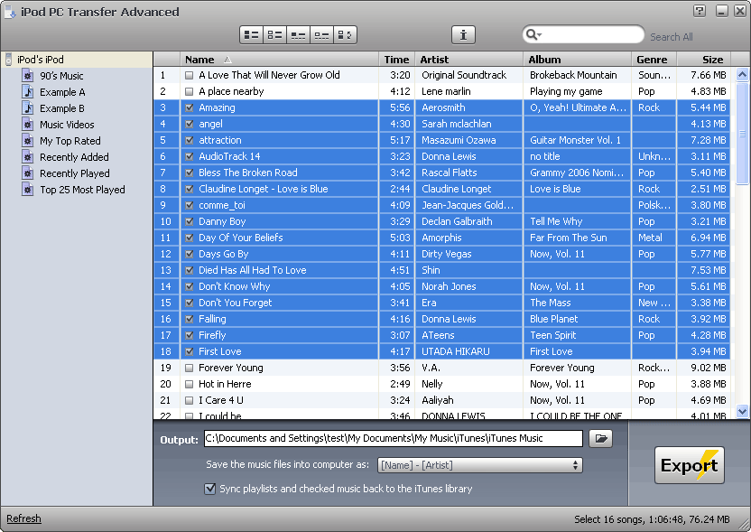Click the iPod's iPod device icon
The width and height of the screenshot is (751, 532).
tap(9, 60)
